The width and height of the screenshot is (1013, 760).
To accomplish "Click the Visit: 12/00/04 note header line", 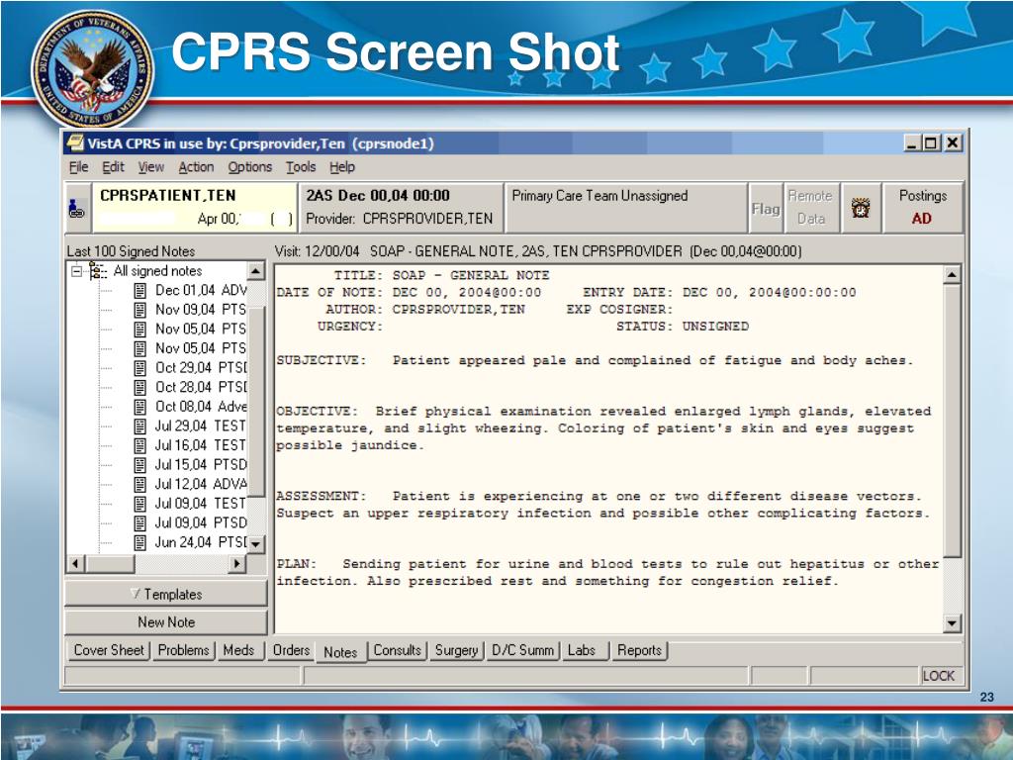I will 538,251.
